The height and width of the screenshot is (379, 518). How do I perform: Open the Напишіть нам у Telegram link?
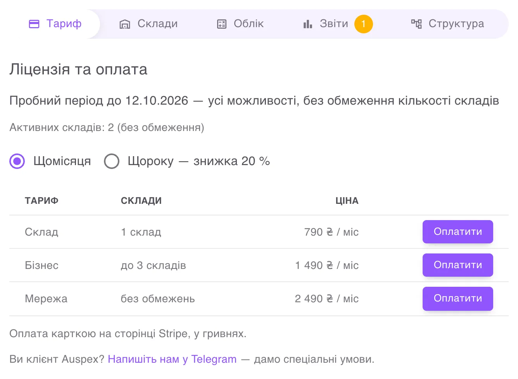[x=172, y=359]
